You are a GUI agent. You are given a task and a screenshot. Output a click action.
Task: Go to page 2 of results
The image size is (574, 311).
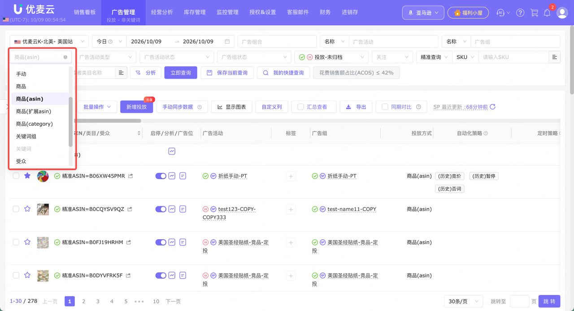(83, 301)
